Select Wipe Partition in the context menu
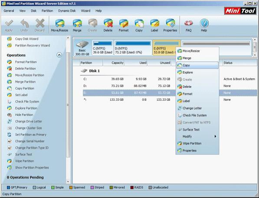This screenshot has height=198, width=259. (197, 144)
